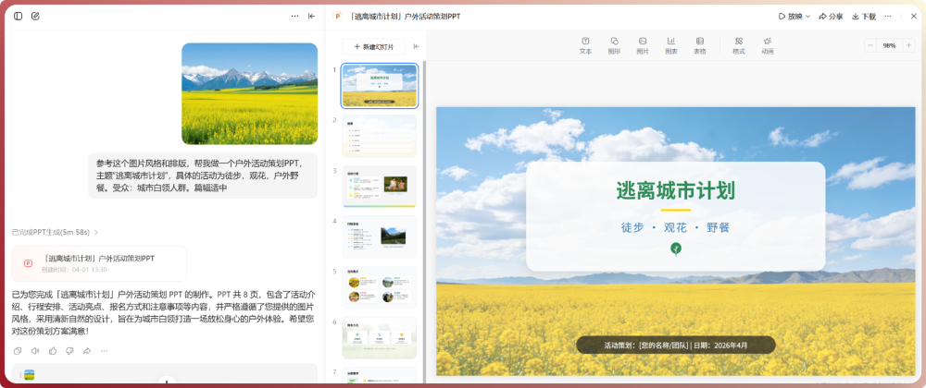Expand the 放映 dropdown arrow
926x388 pixels.
(x=807, y=17)
